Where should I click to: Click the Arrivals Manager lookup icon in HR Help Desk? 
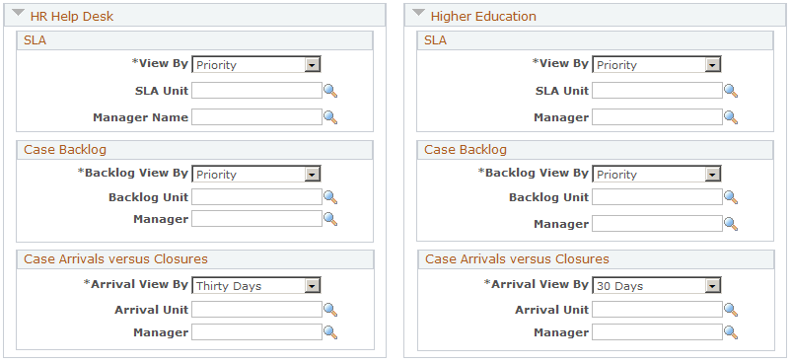tap(330, 332)
